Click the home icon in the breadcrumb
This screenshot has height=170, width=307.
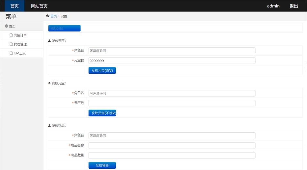[48, 16]
